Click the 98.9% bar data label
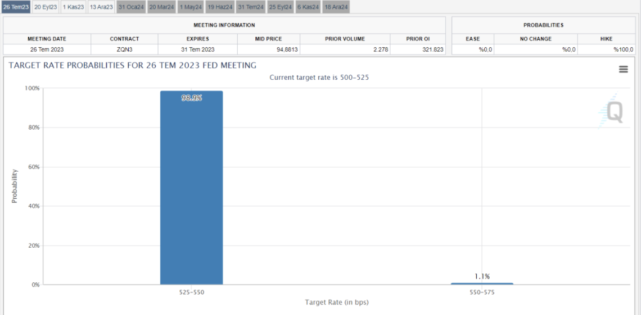Viewport: 641px width, 315px height. coord(192,98)
